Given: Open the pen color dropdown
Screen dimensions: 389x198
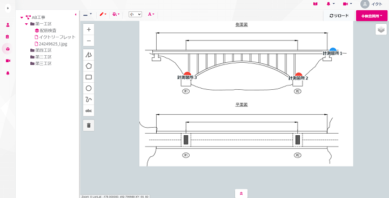Looking at the screenshot, I should [x=103, y=15].
